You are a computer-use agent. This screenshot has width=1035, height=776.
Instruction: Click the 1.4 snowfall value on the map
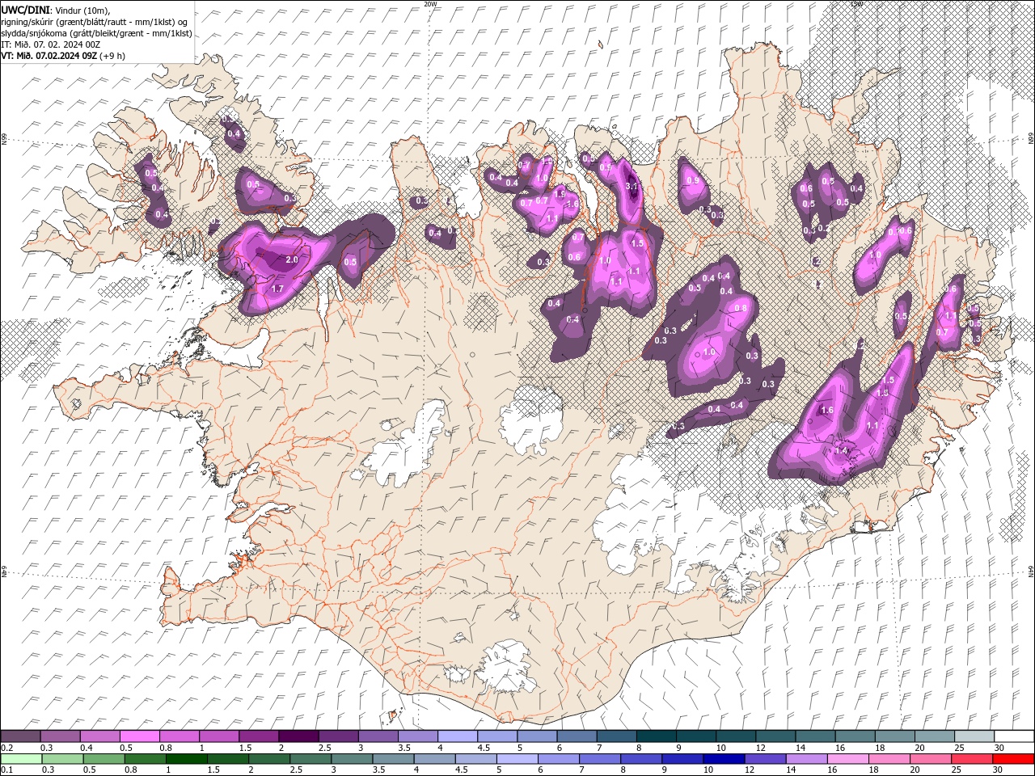click(x=841, y=450)
